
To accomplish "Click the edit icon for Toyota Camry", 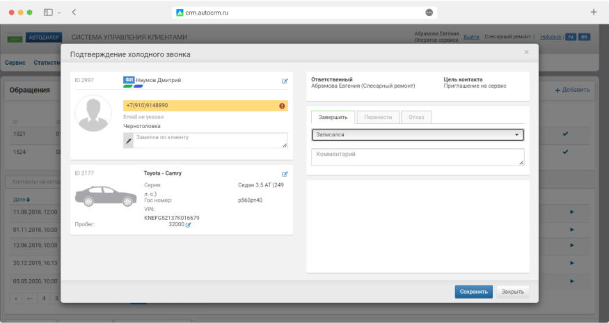I will point(285,173).
